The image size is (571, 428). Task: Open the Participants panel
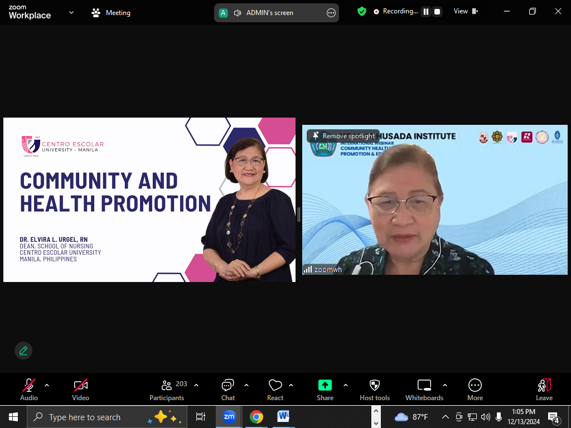(167, 390)
